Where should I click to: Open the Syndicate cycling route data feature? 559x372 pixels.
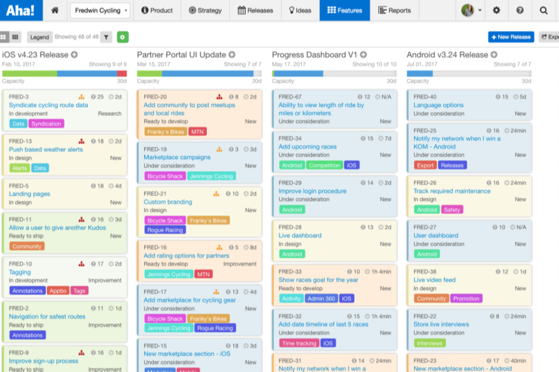(x=48, y=105)
